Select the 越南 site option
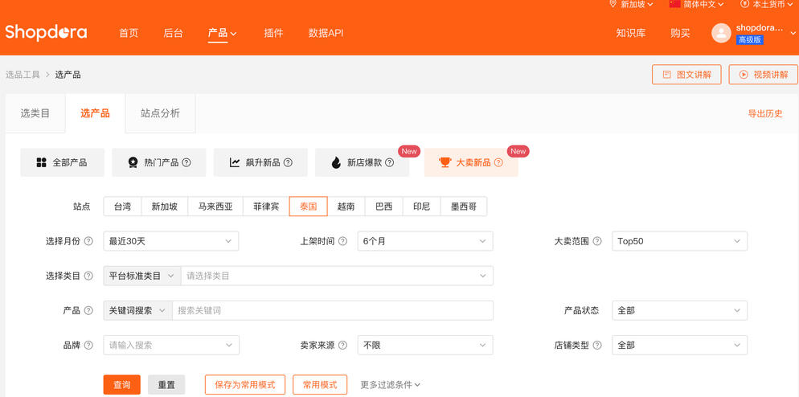Screen dimensions: 799x397 click(x=346, y=207)
